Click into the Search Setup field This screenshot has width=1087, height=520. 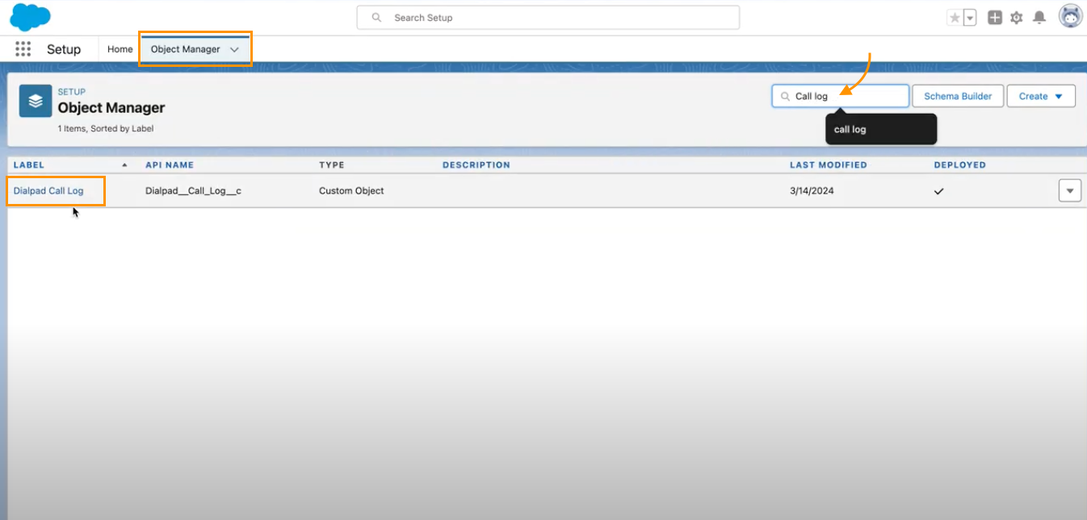pyautogui.click(x=548, y=18)
